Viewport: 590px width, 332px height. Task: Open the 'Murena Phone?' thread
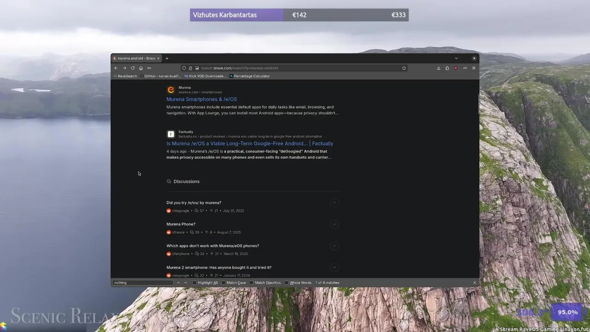(181, 224)
